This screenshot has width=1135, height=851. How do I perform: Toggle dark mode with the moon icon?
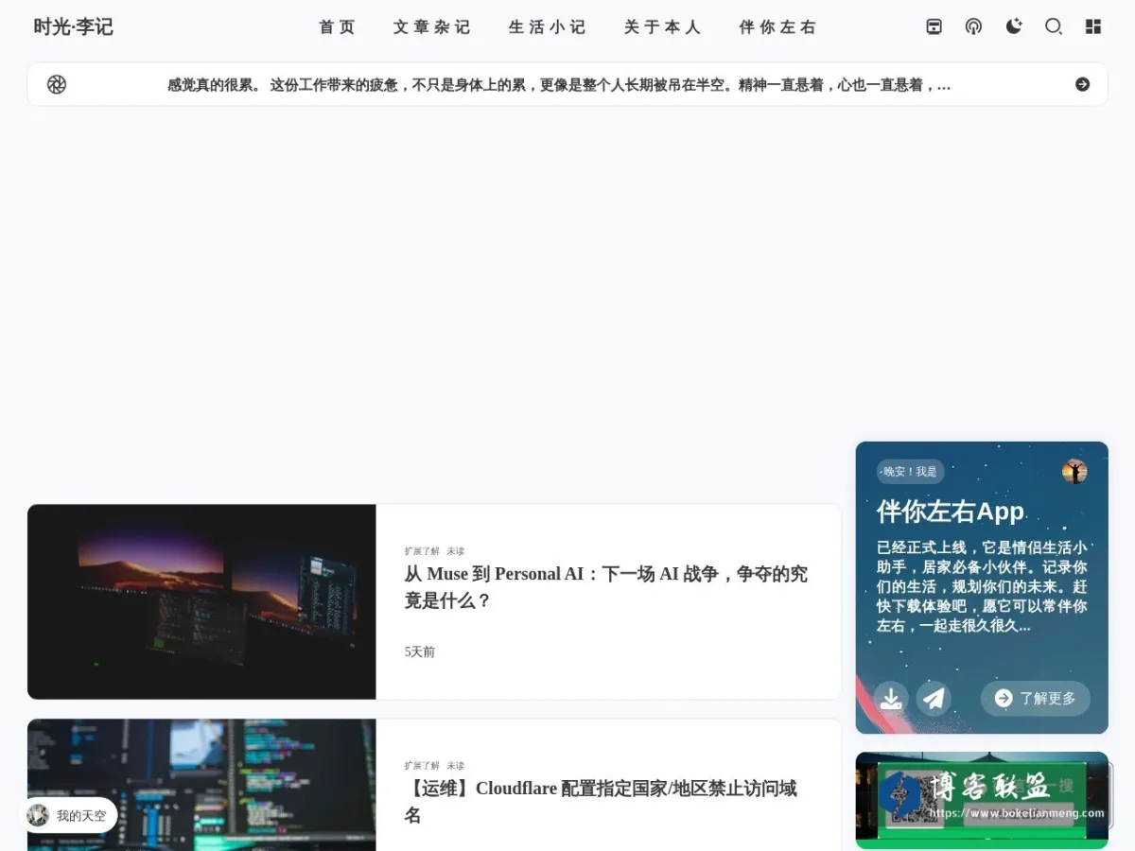click(x=1014, y=26)
